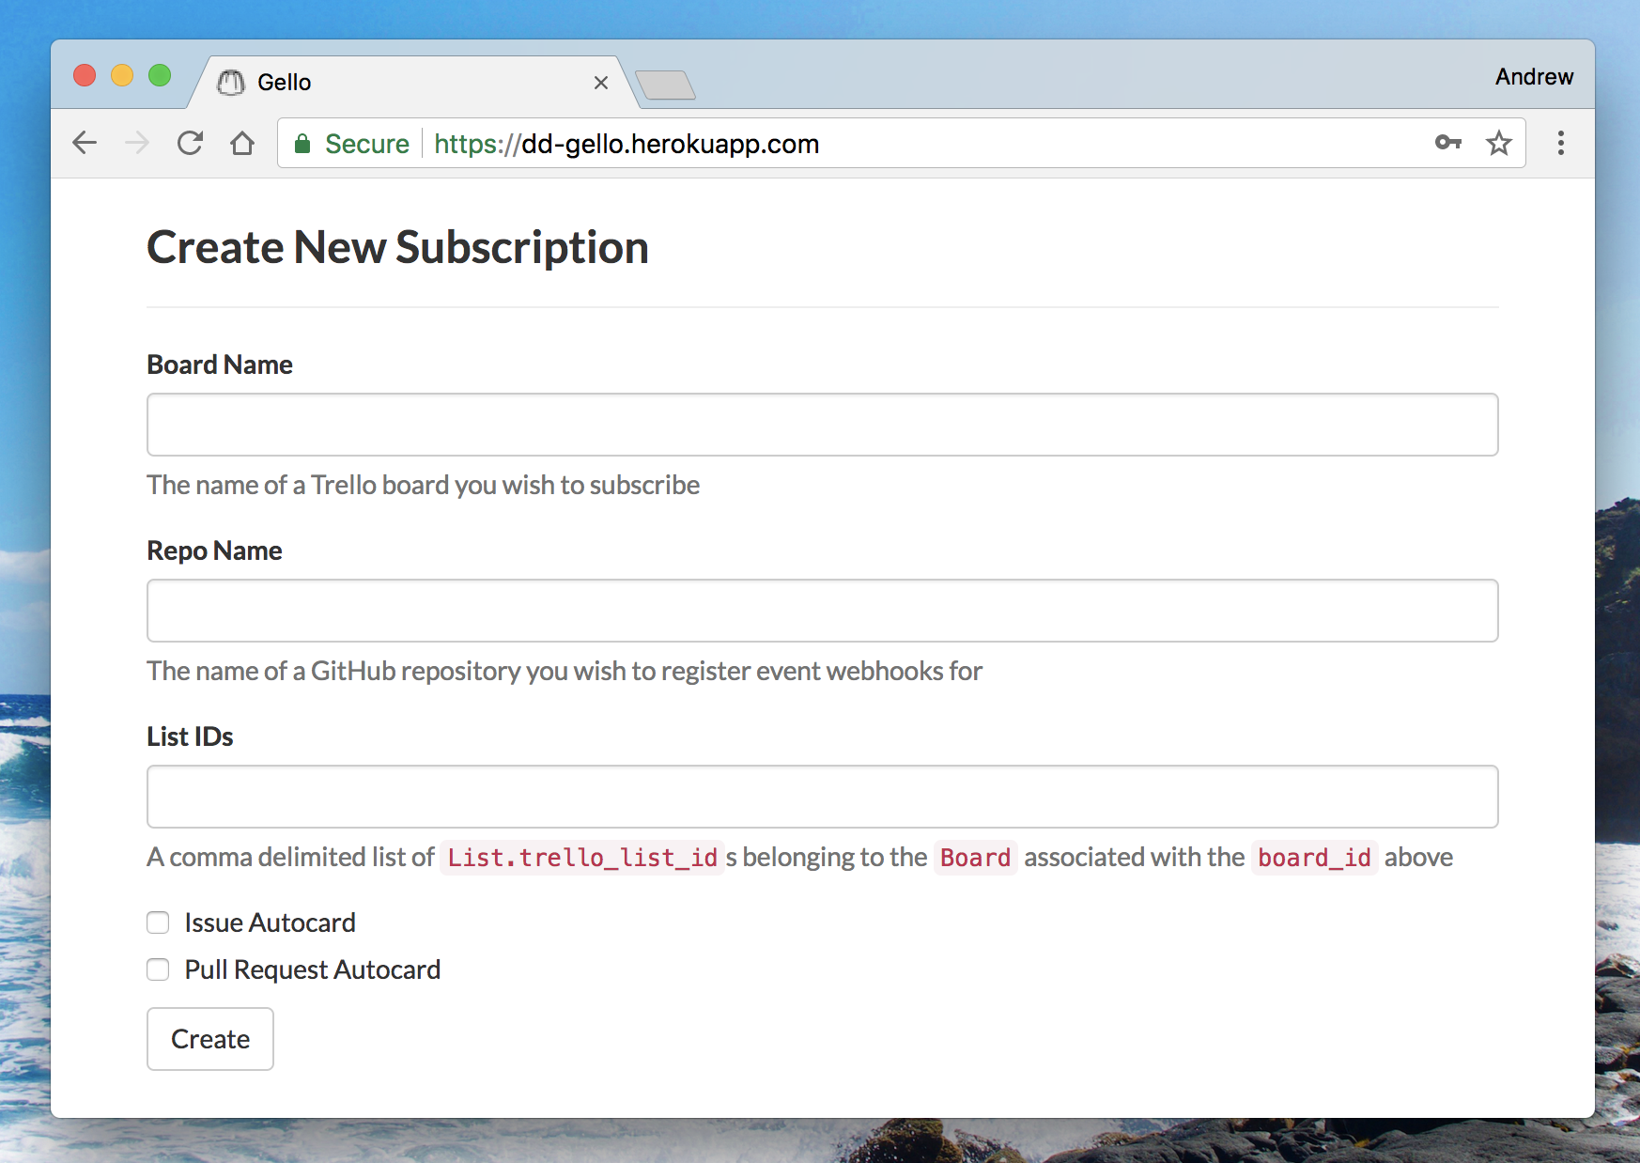Screen dimensions: 1640x1163
Task: Click into the Repo Name field
Action: tap(823, 611)
